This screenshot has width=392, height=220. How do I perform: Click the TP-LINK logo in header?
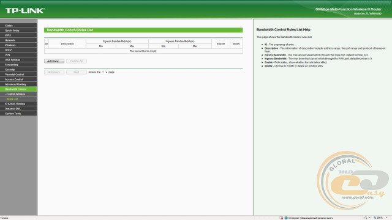[25, 10]
